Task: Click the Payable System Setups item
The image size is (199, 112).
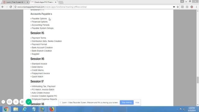Action: (43, 28)
